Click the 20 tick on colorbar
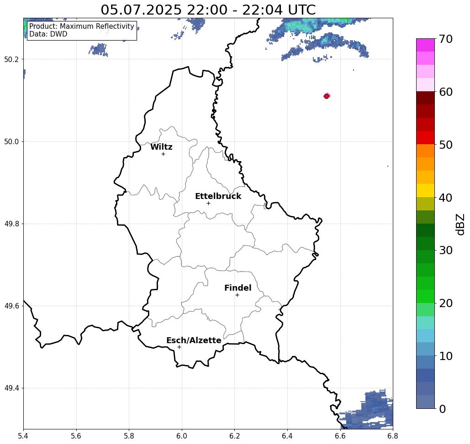The height and width of the screenshot is (444, 470). coord(446,303)
